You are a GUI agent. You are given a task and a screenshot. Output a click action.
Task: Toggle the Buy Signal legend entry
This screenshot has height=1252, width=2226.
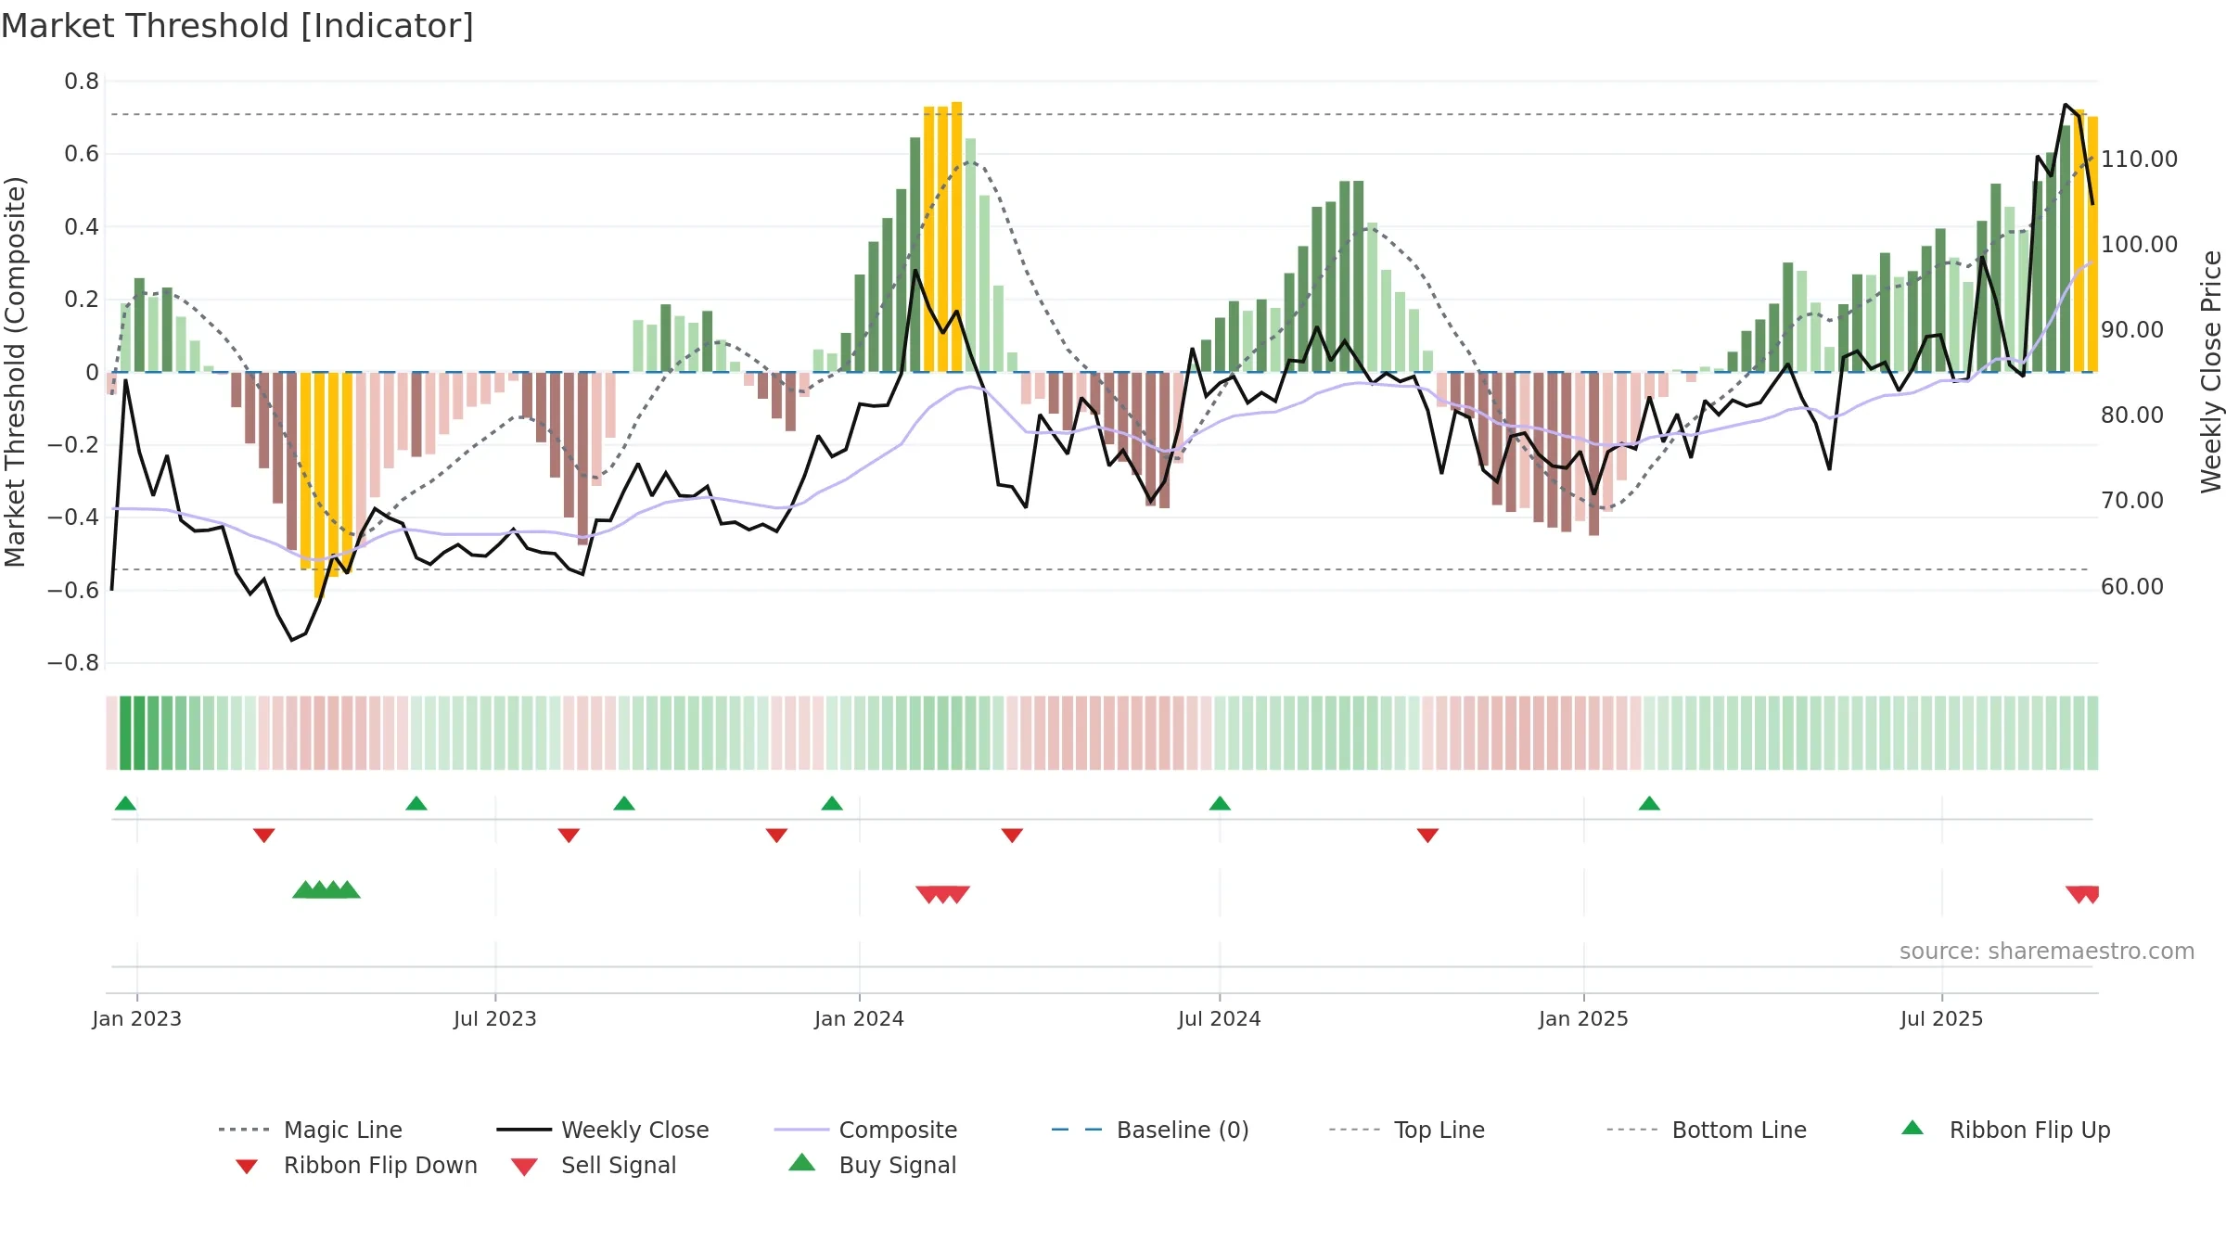[872, 1165]
